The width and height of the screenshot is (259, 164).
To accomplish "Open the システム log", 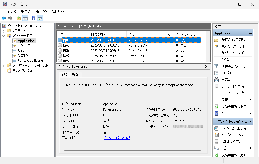I will (x=23, y=55).
